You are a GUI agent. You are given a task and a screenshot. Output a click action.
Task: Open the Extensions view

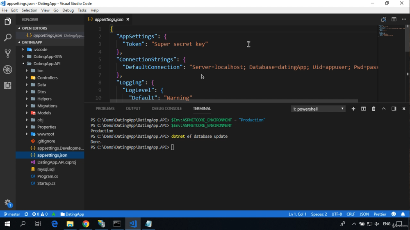(x=8, y=85)
